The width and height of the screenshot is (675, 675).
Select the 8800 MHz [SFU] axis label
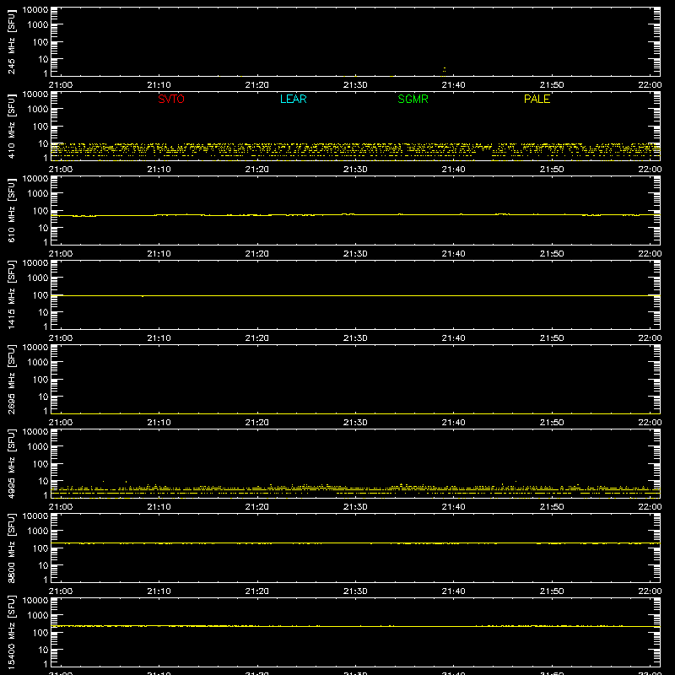[x=11, y=548]
